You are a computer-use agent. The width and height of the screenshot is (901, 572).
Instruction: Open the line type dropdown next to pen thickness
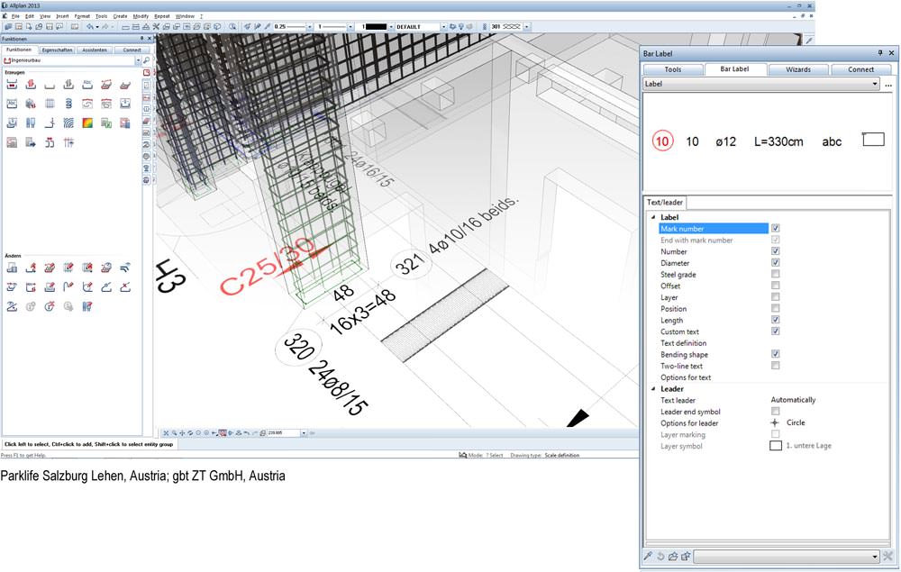350,26
